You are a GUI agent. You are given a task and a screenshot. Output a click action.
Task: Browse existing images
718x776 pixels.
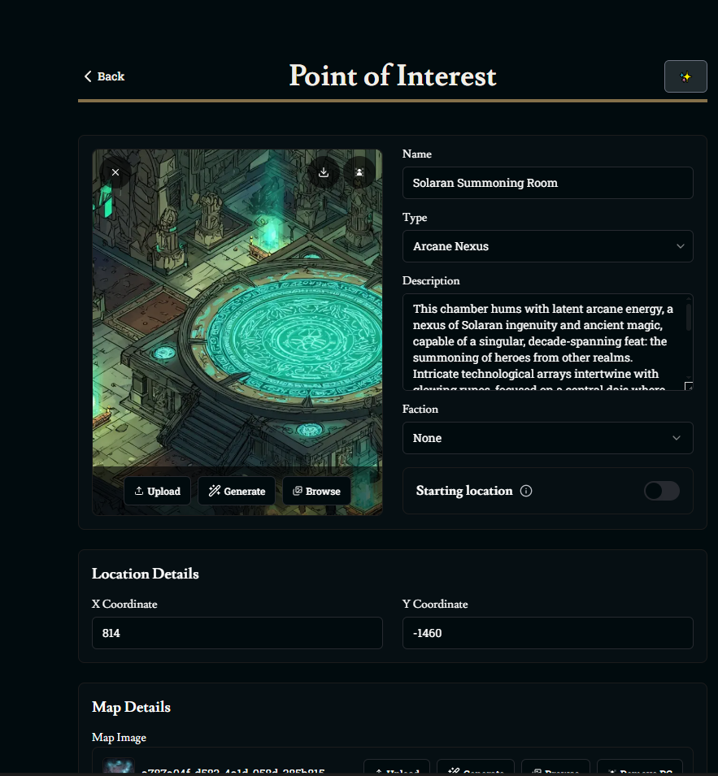coord(317,491)
